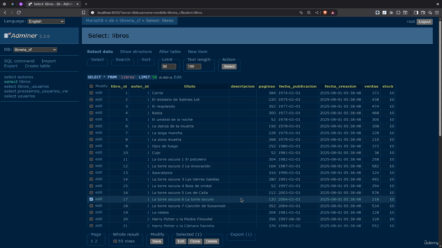442x248 pixels.
Task: Open Brave Shields lion icon
Action: pyautogui.click(x=325, y=12)
